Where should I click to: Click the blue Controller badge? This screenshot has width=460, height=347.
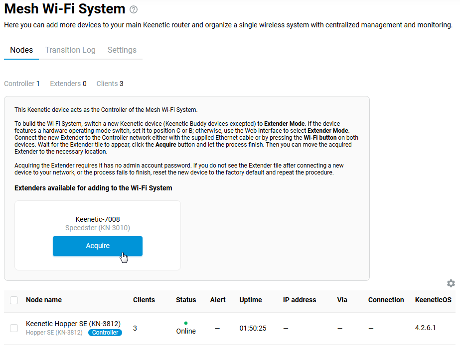point(105,333)
